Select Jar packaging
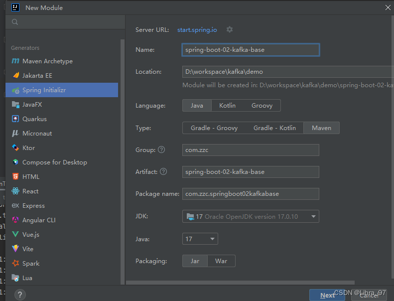Viewport: 394px width, 301px height. pos(195,261)
